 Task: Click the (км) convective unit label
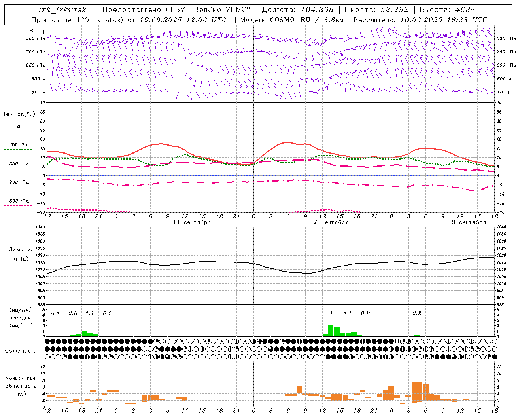pyautogui.click(x=21, y=393)
